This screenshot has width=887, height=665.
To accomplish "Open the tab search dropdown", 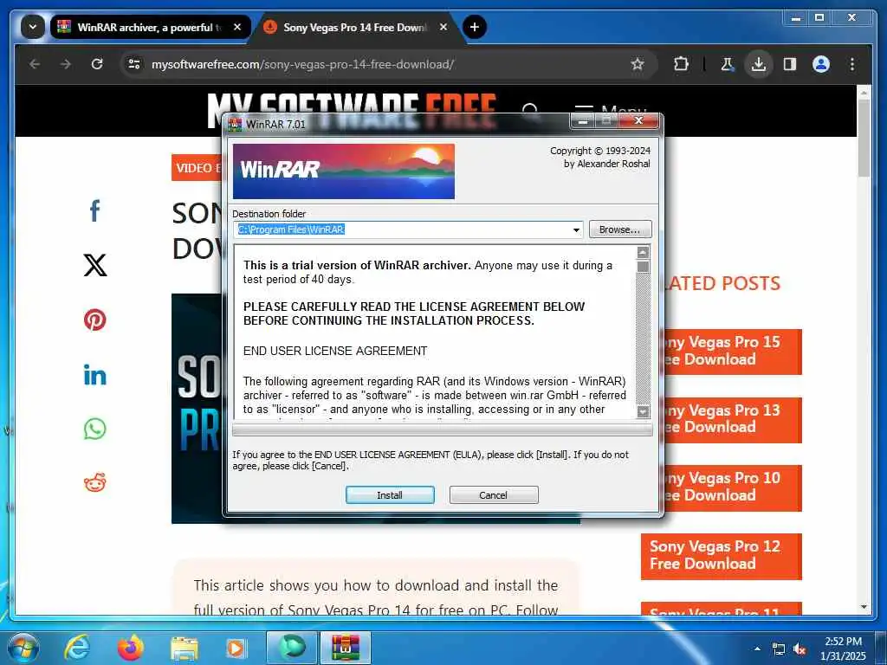I will [33, 27].
